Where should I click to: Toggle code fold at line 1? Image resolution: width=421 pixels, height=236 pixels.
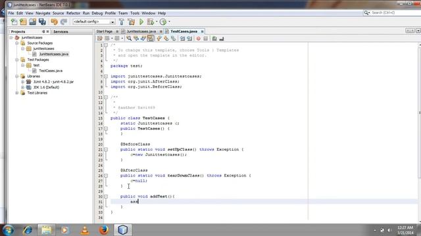tap(106, 45)
